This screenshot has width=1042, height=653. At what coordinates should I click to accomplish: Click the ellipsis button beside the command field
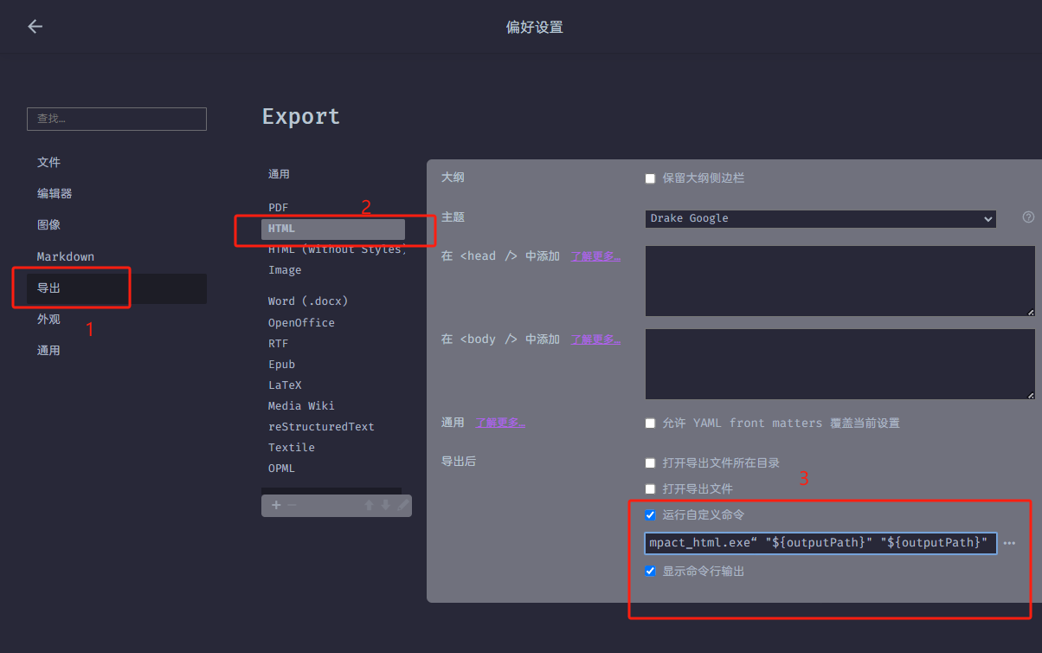(1010, 543)
